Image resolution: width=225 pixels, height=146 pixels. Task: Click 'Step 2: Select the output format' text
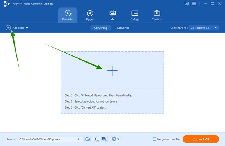point(91,101)
